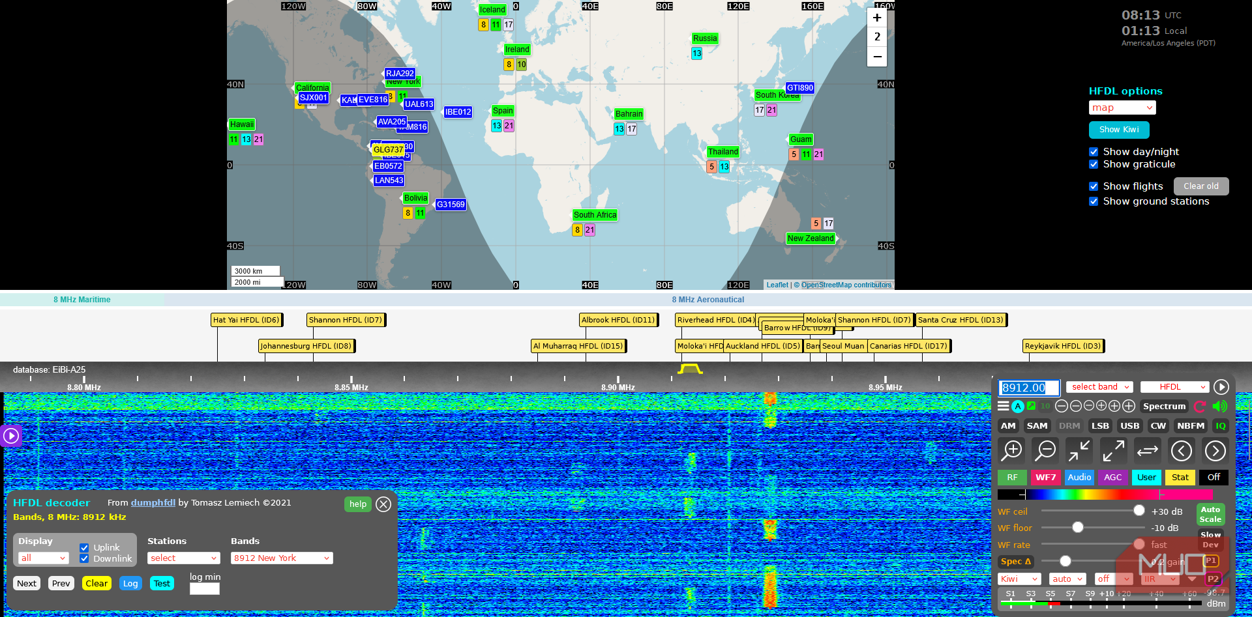Image resolution: width=1252 pixels, height=617 pixels.
Task: Open the dumphfdl link
Action: (153, 503)
